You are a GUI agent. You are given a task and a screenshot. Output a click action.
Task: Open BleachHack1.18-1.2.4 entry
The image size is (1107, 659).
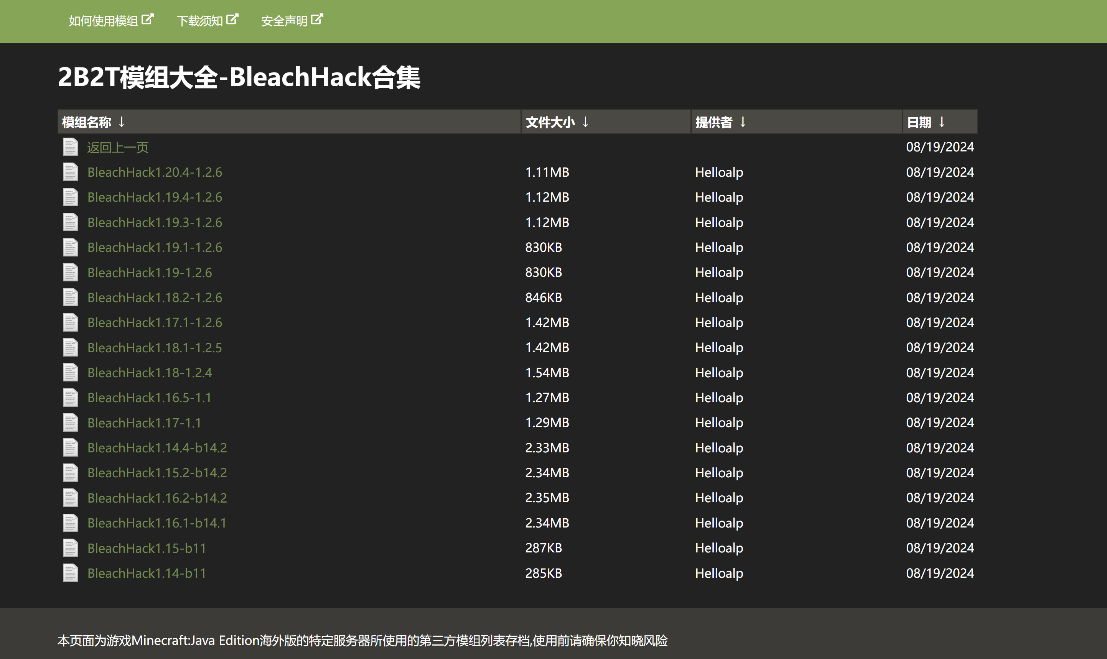pyautogui.click(x=150, y=373)
